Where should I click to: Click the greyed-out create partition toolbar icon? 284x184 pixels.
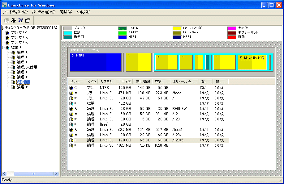[7, 20]
